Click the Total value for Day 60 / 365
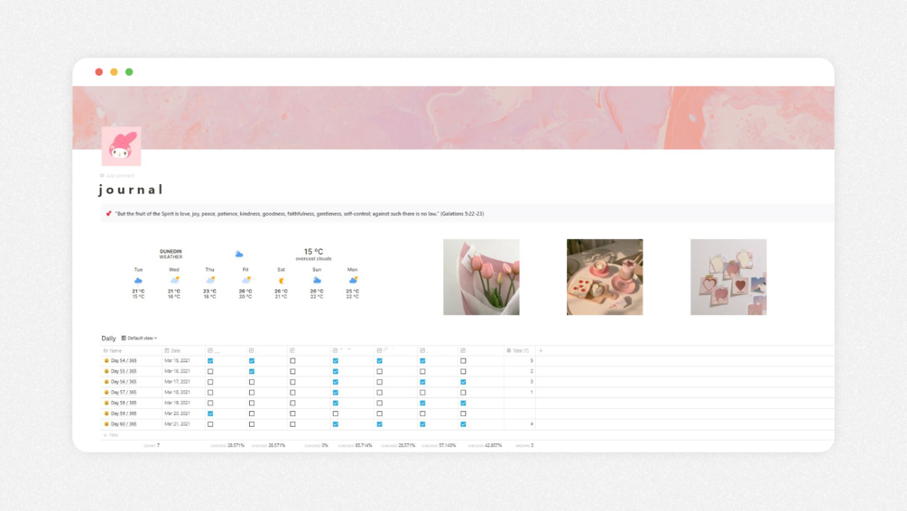The height and width of the screenshot is (511, 907). (532, 424)
